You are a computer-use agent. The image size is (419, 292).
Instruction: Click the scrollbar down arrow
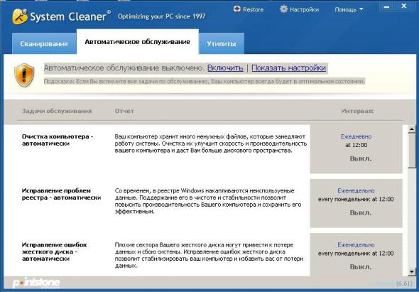pos(412,271)
